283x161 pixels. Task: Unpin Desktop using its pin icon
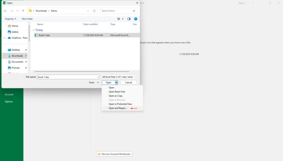pyautogui.click(x=26, y=50)
